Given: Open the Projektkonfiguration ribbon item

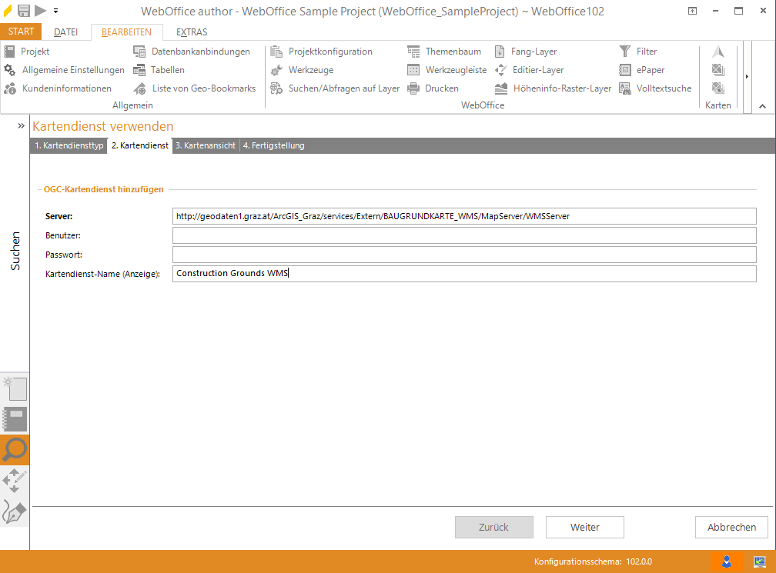Looking at the screenshot, I should [x=329, y=52].
